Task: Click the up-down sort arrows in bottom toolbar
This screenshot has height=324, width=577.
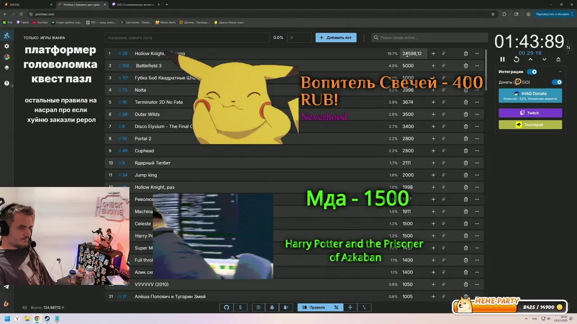Action: click(x=364, y=307)
